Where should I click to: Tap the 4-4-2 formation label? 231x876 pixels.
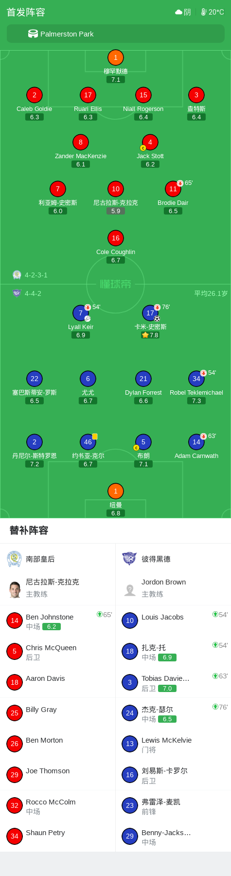[33, 293]
